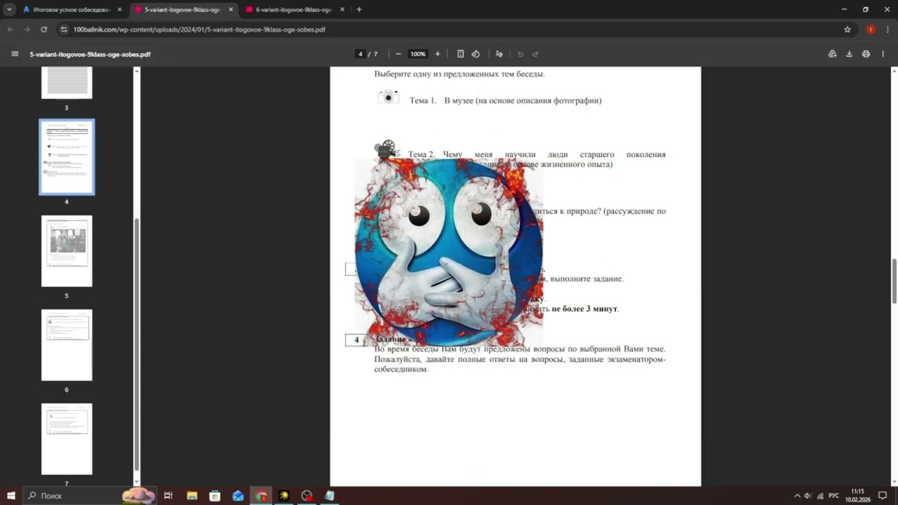Viewport: 898px width, 505px height.
Task: Open Task View on taskbar
Action: tap(168, 496)
